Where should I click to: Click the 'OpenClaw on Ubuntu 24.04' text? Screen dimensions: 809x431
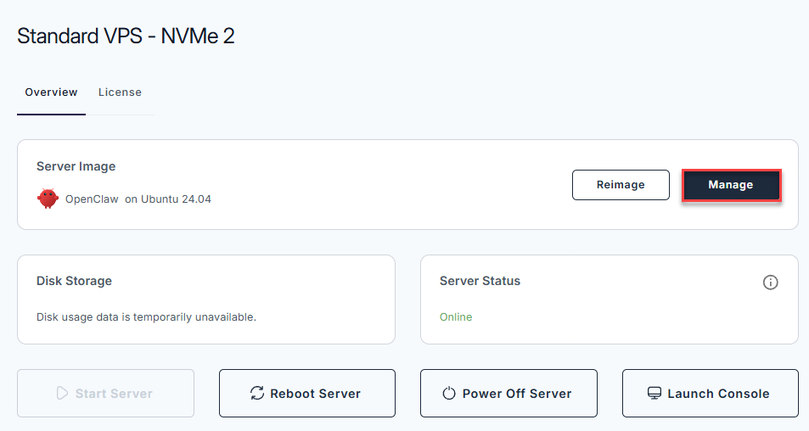(x=138, y=199)
